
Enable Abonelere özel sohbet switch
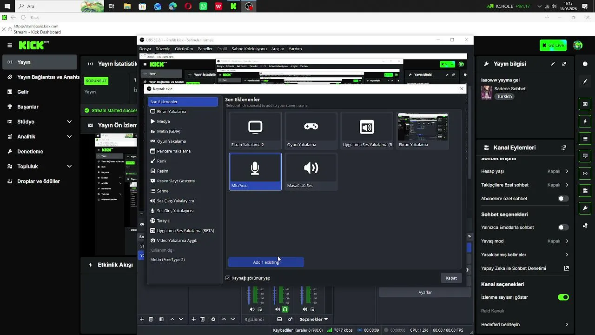[x=563, y=199]
